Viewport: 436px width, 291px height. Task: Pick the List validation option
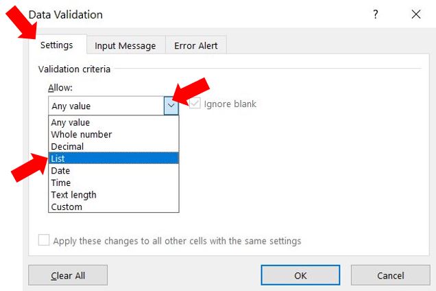58,159
